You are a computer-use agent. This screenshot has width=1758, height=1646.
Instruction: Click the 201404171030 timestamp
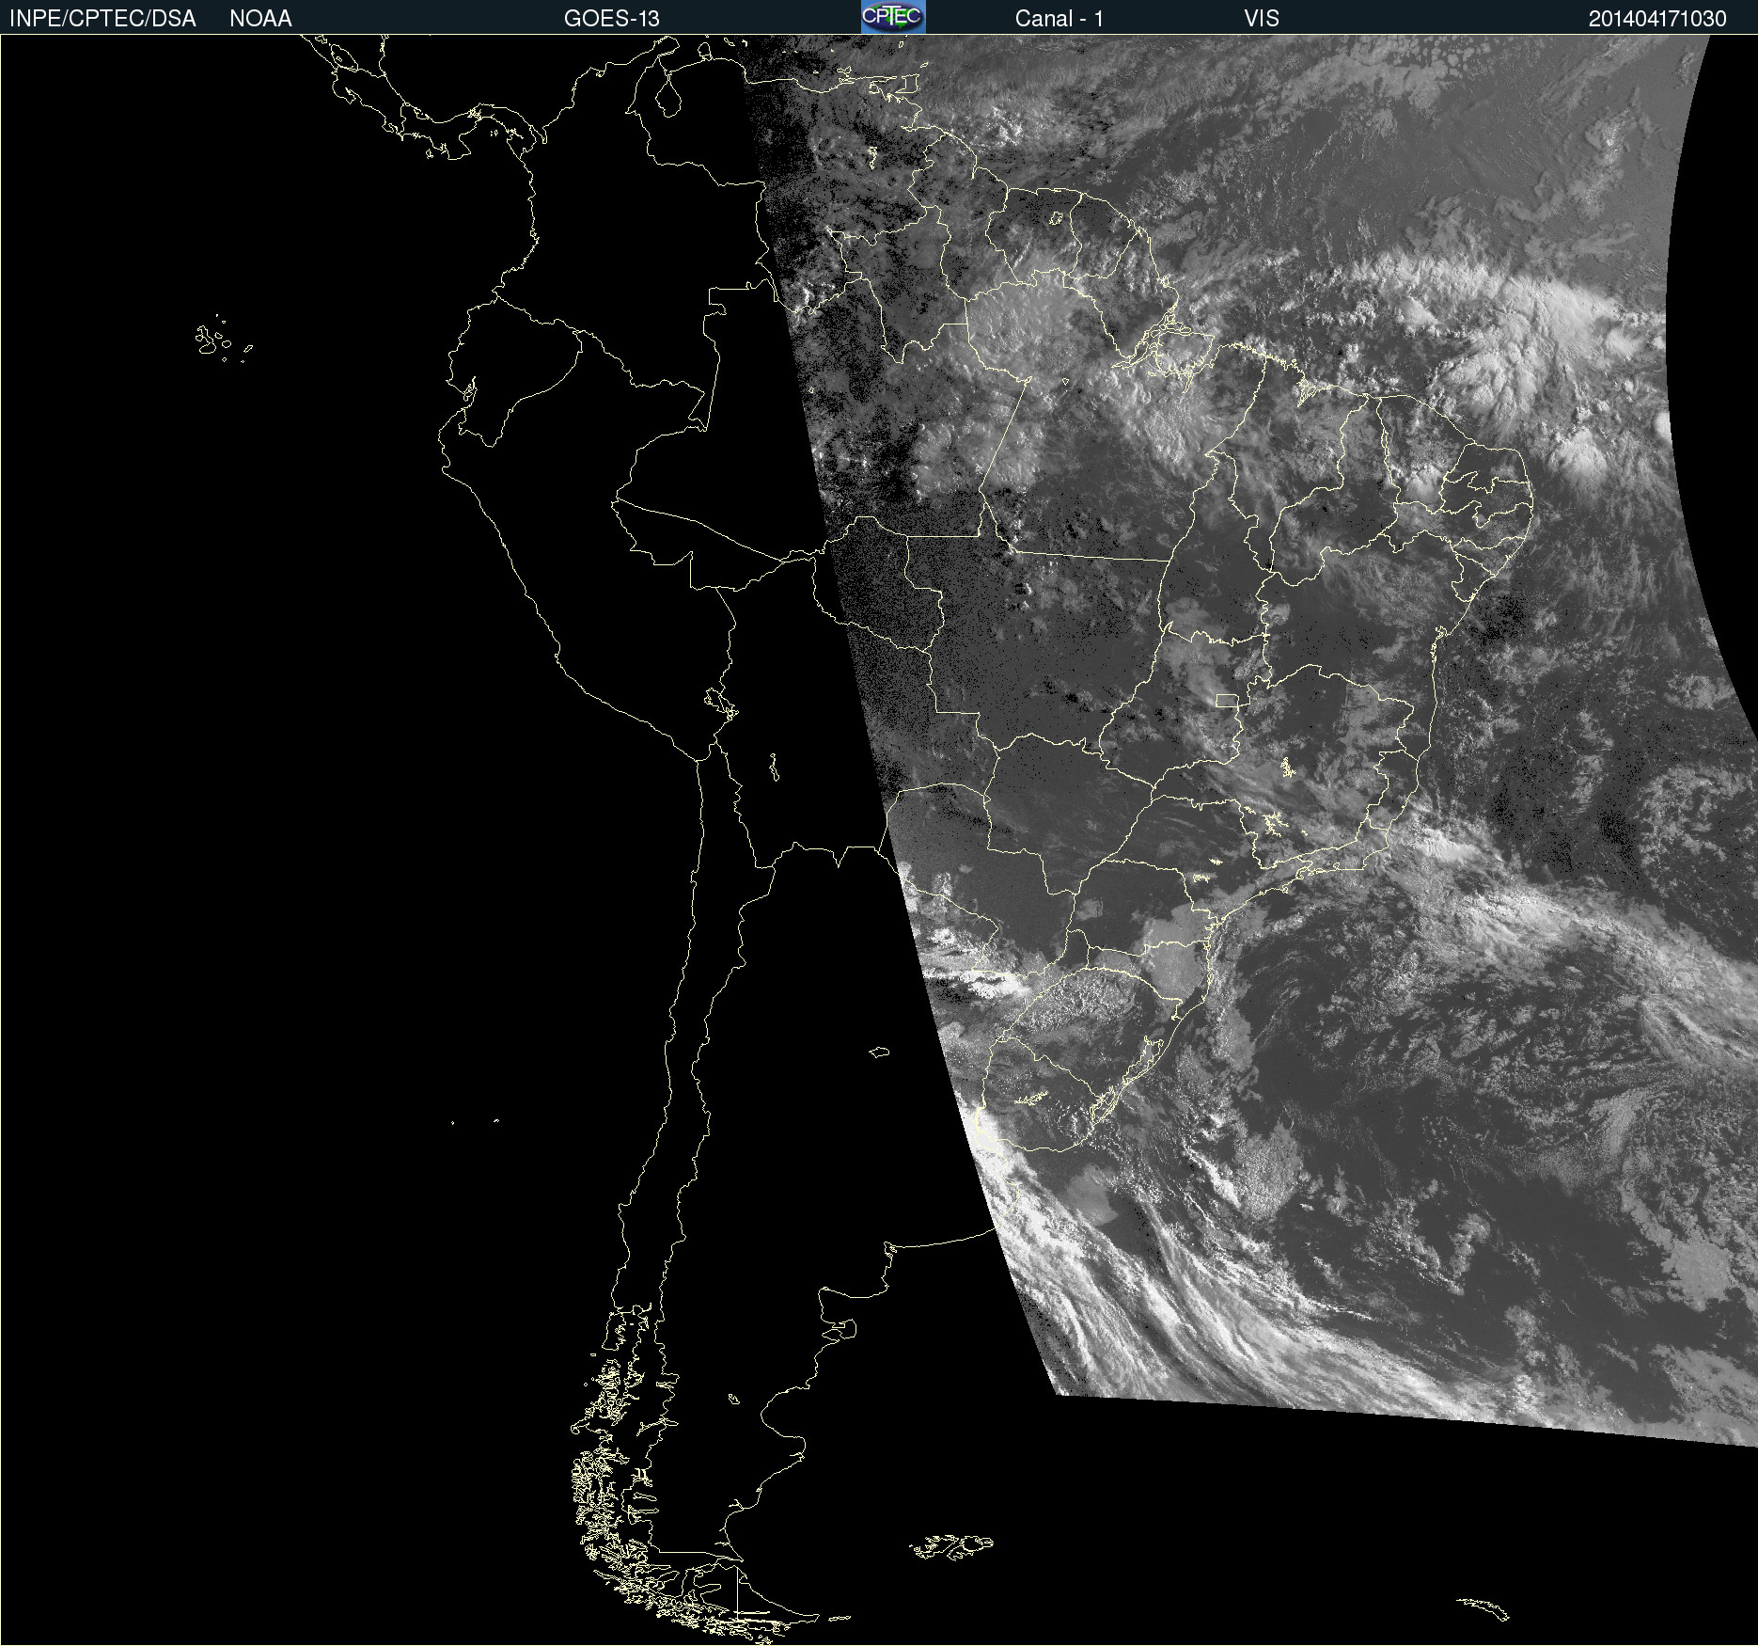click(1657, 19)
